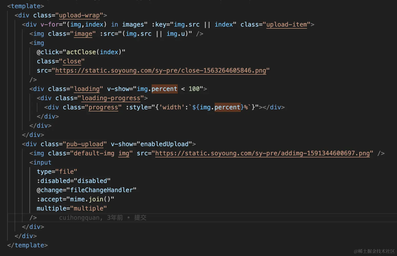Screen dimensions: 397x256
Task: Select the "upload-item" class name
Action: [287, 25]
